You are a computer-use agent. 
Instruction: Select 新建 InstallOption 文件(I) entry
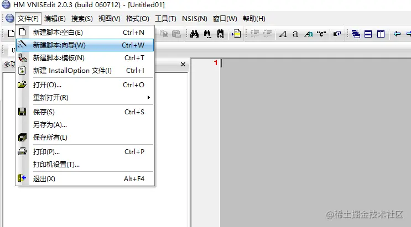point(85,71)
